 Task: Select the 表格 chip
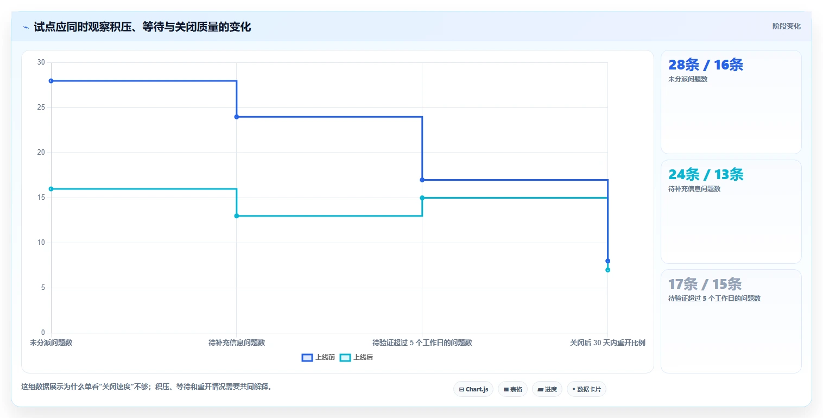[512, 389]
